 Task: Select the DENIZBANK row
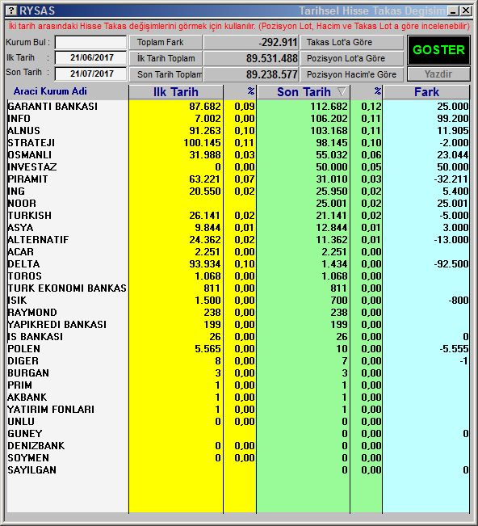(238, 445)
